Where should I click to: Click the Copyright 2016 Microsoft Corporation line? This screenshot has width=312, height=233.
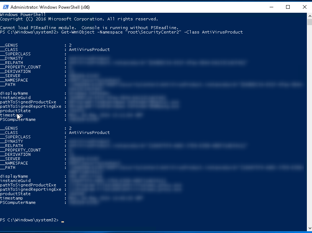point(79,19)
